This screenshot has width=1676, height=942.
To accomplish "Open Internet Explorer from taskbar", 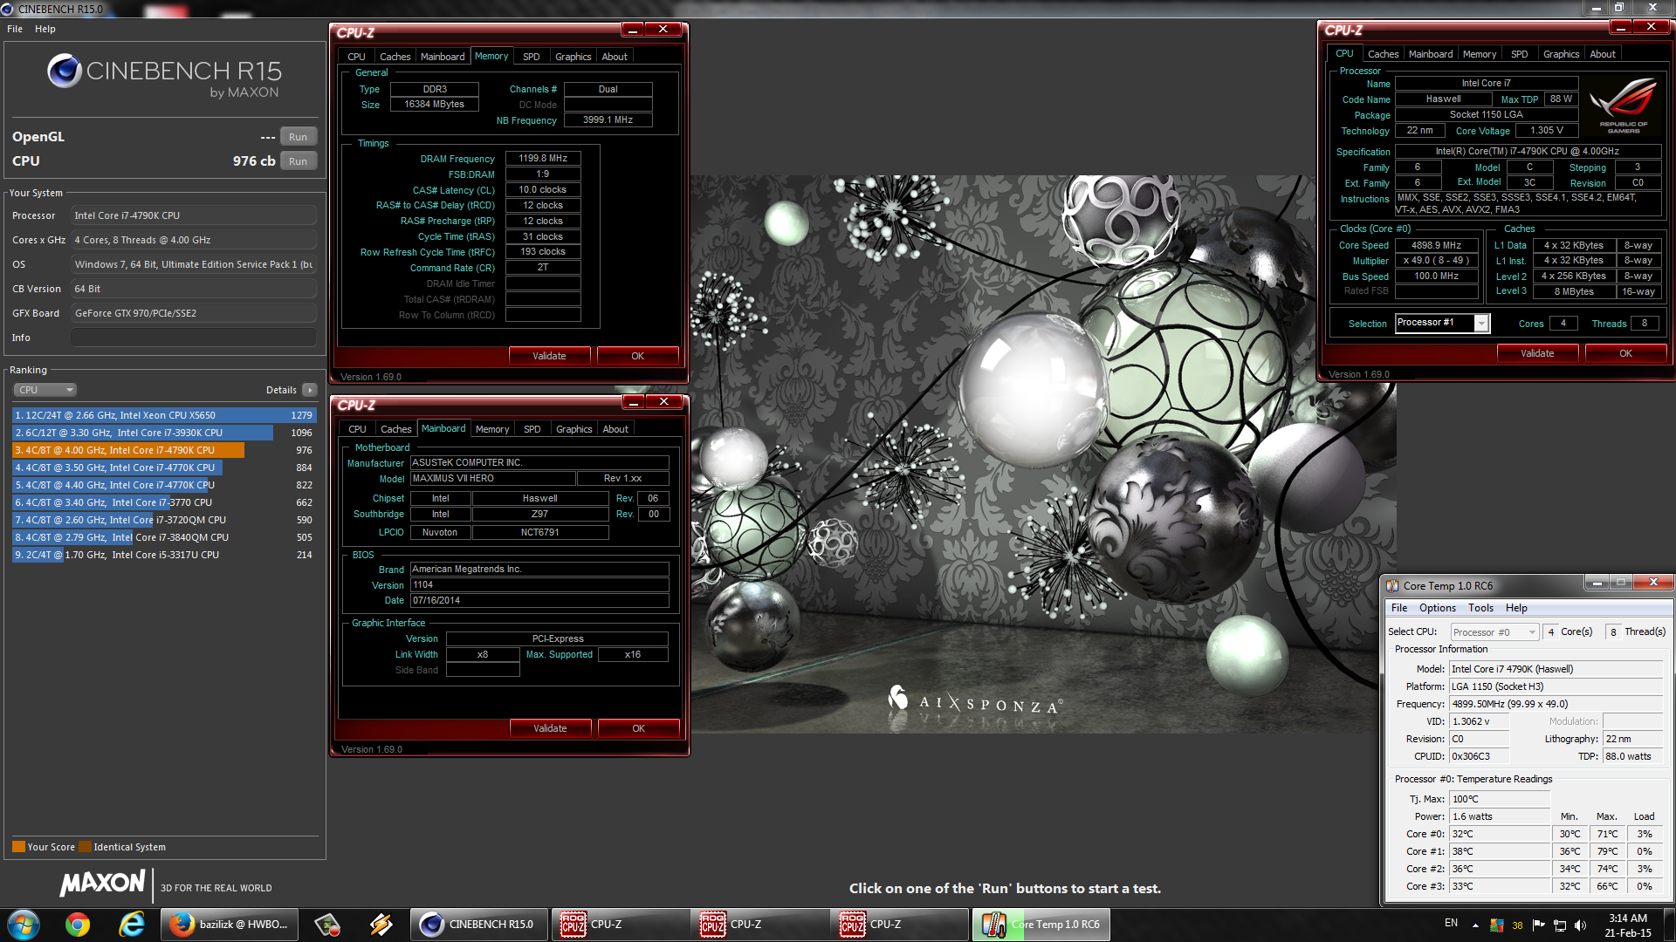I will pyautogui.click(x=132, y=925).
